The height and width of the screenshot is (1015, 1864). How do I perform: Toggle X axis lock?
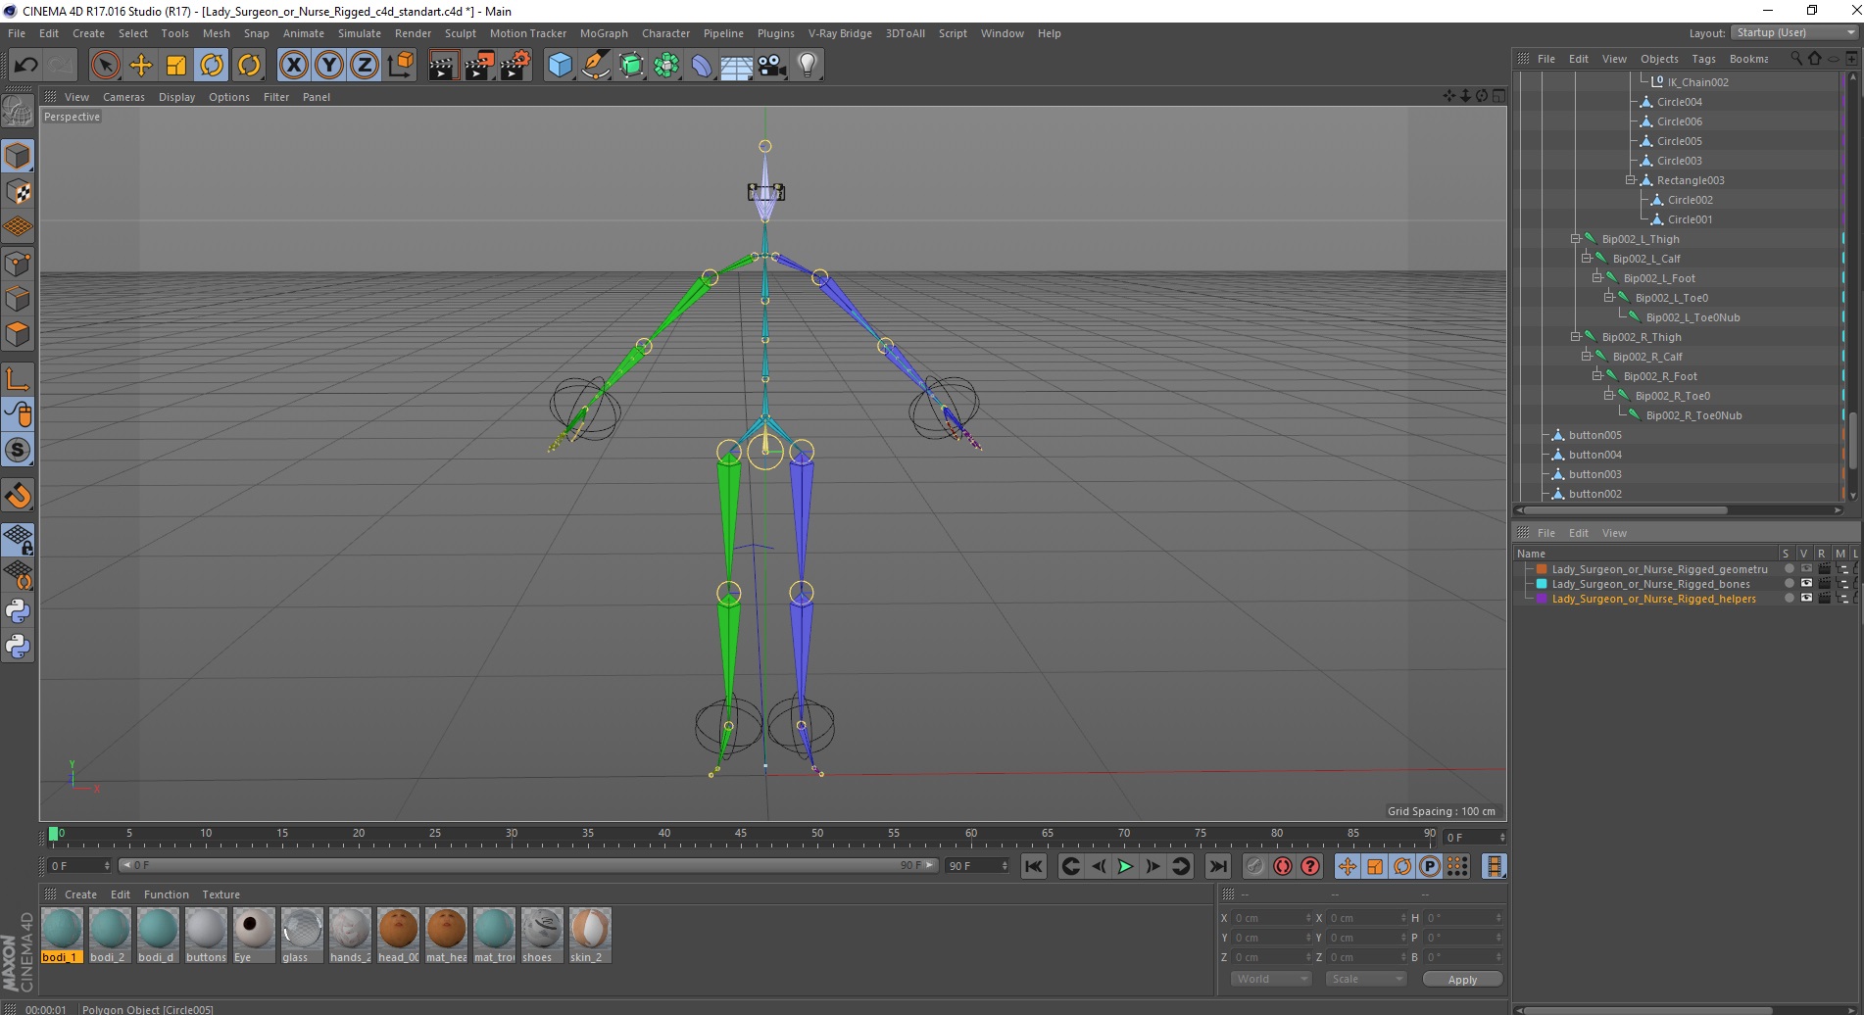293,66
